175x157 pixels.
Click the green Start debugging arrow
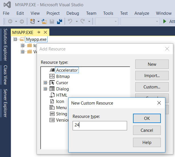(165, 22)
